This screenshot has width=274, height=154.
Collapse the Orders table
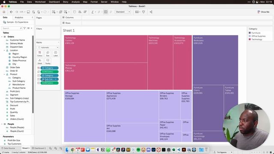click(x=2, y=37)
